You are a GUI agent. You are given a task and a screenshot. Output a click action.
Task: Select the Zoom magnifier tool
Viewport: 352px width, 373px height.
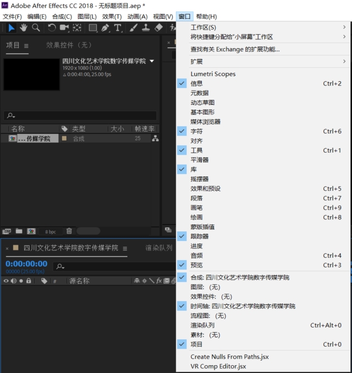[x=36, y=27]
